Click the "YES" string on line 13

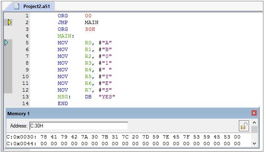(107, 97)
